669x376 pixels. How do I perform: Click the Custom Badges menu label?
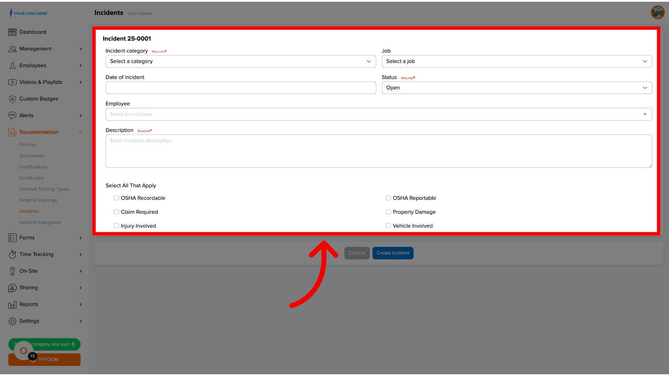click(39, 99)
